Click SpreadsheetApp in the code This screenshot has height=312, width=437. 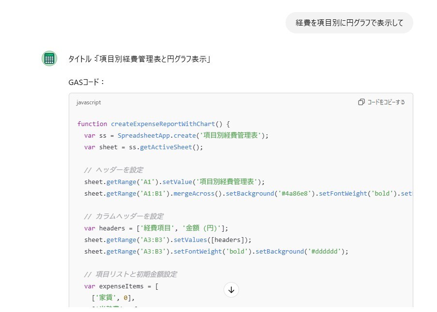coord(143,136)
